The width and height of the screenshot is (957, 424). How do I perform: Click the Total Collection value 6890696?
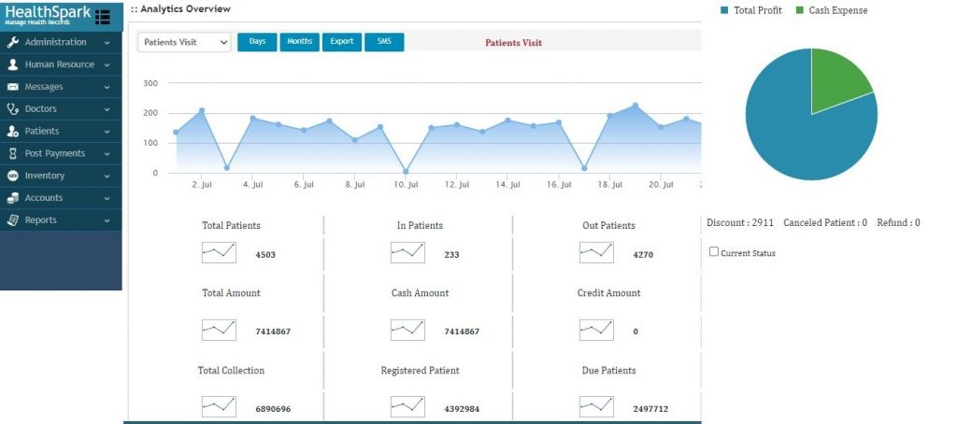[x=273, y=409]
